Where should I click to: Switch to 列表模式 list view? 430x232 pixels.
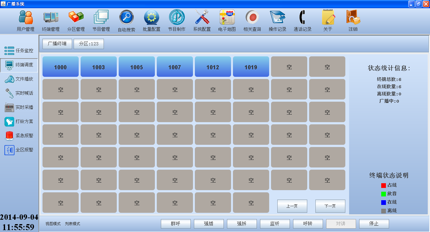point(72,224)
